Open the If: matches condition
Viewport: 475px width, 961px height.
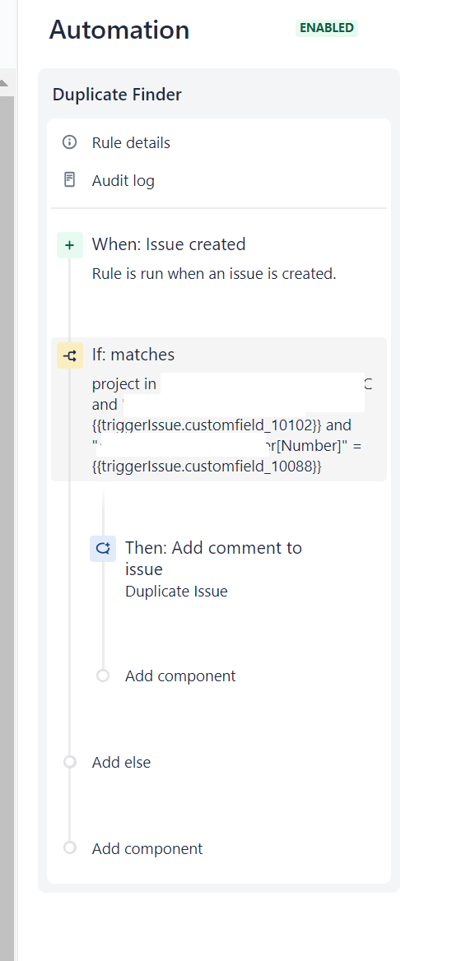[133, 355]
